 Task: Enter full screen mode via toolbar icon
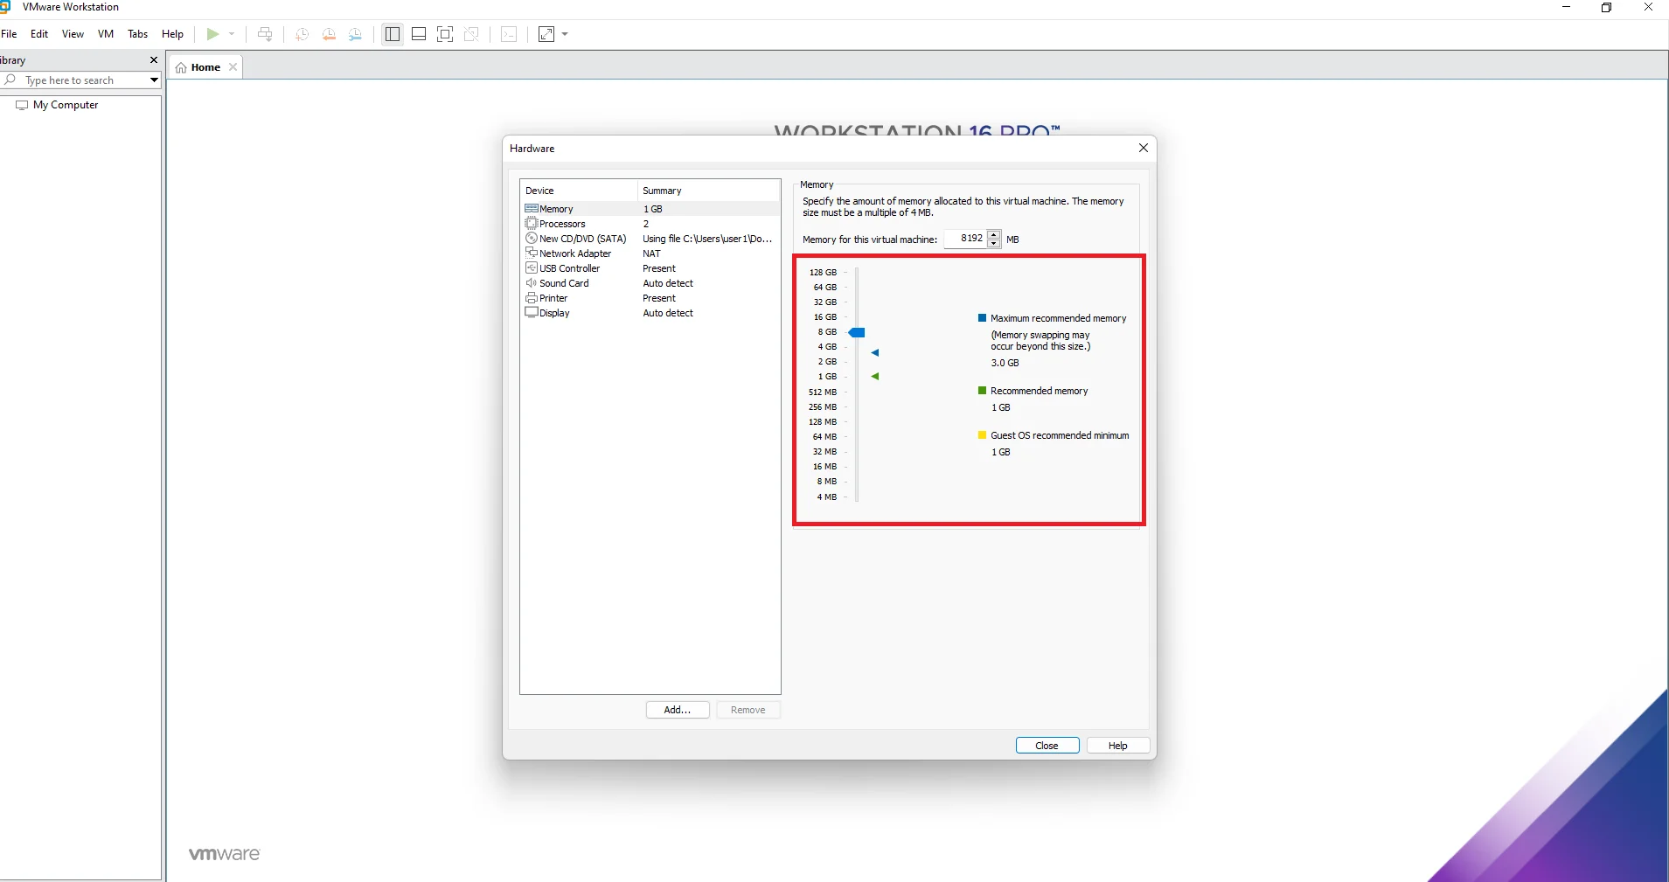445,34
